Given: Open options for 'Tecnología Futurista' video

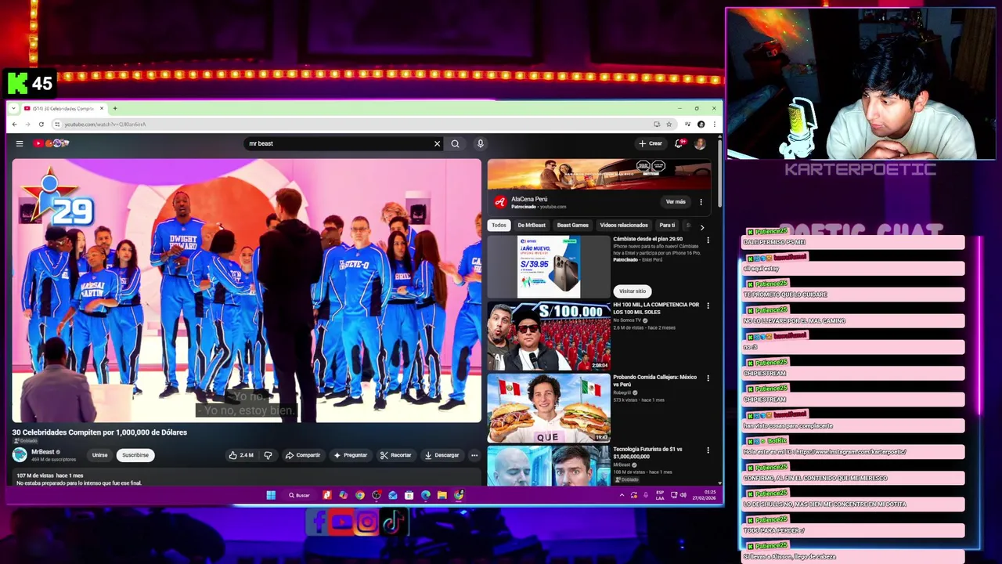Looking at the screenshot, I should point(708,450).
